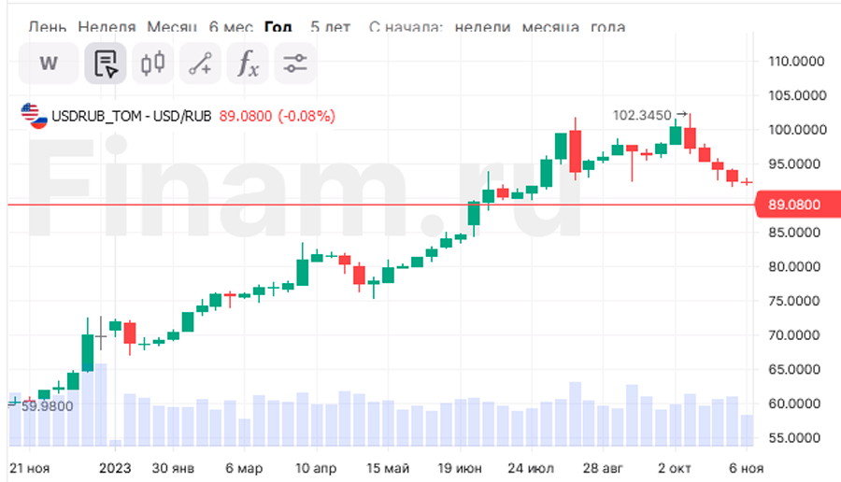841x482 pixels.
Task: Choose the 5 лет period
Action: [x=328, y=27]
